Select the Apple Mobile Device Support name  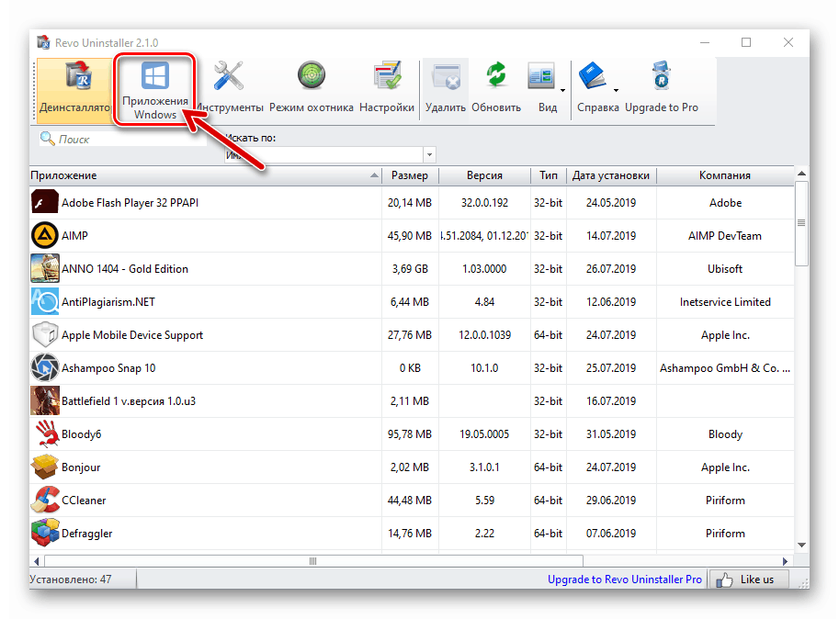pyautogui.click(x=132, y=335)
